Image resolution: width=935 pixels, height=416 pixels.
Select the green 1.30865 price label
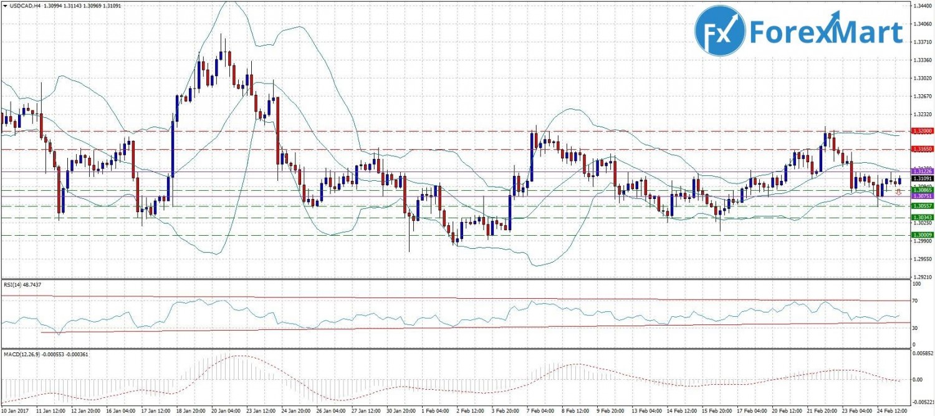pyautogui.click(x=921, y=190)
